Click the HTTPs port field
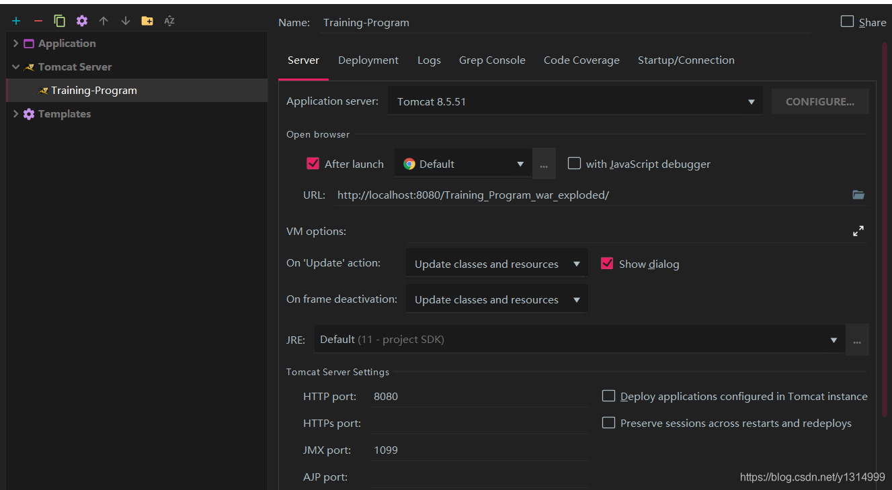892x490 pixels. (x=480, y=424)
